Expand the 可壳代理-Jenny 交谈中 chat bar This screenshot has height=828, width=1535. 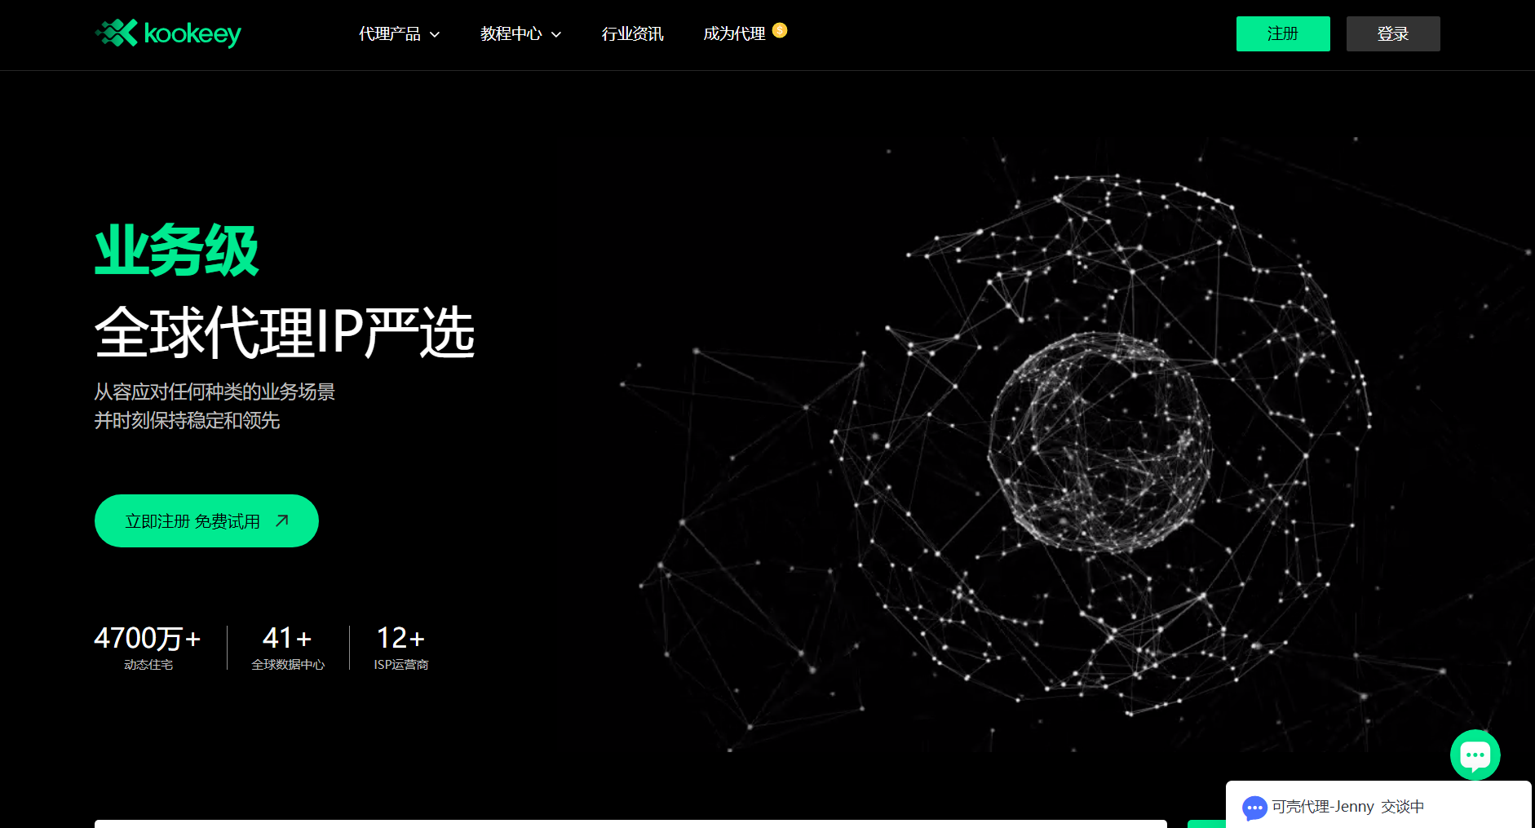(1378, 807)
